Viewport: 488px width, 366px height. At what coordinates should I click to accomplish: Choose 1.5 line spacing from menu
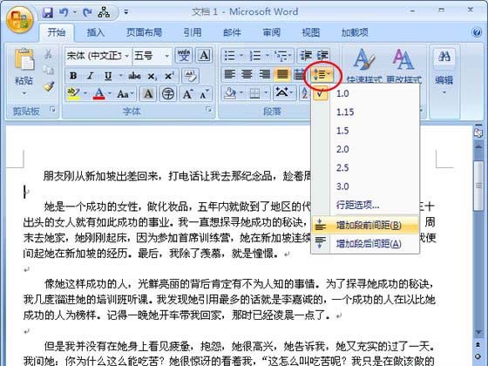coord(342,131)
